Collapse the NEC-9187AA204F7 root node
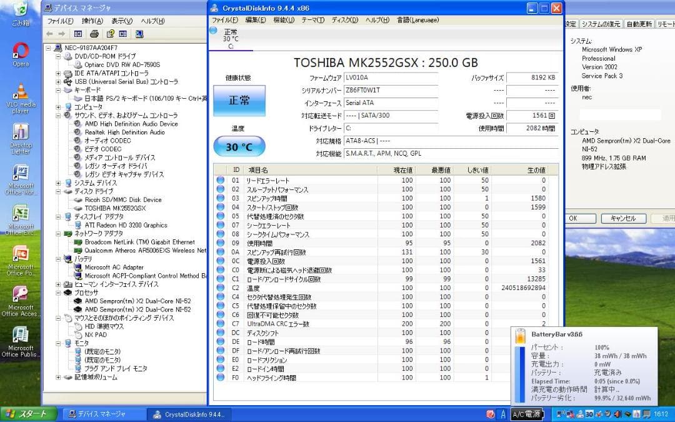The width and height of the screenshot is (675, 422). 48,48
